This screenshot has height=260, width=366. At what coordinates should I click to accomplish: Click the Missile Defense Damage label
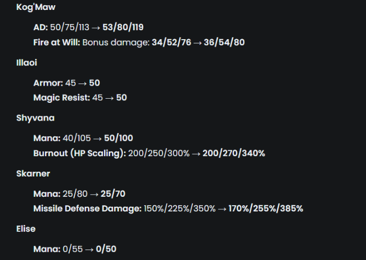click(x=87, y=208)
